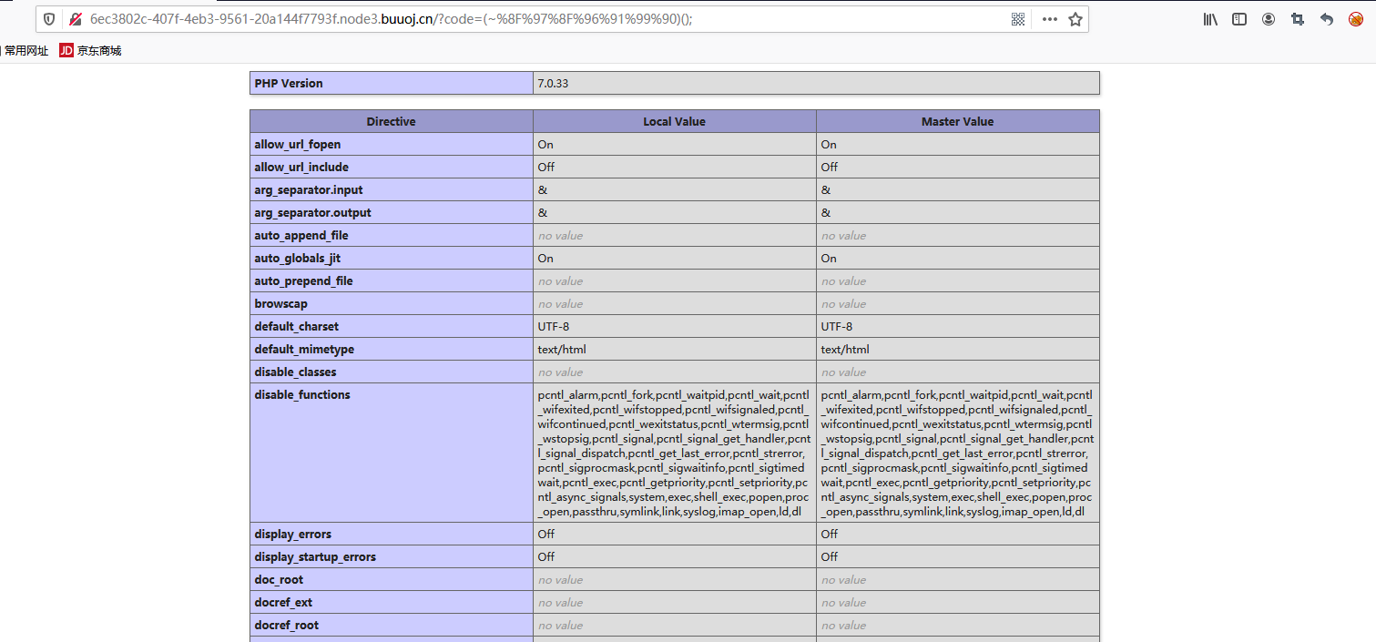Select the display_errors directive
This screenshot has width=1376, height=642.
click(x=292, y=534)
